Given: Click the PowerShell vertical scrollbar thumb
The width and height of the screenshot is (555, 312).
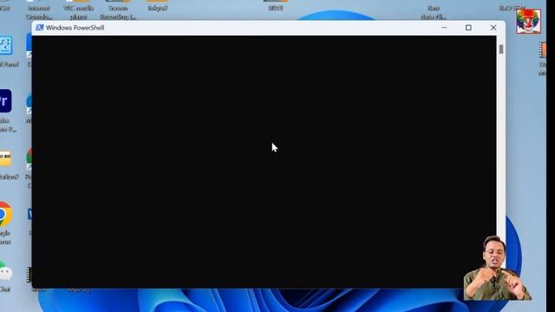Looking at the screenshot, I should (x=501, y=49).
